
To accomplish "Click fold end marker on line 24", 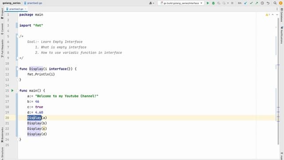I will [18, 139].
